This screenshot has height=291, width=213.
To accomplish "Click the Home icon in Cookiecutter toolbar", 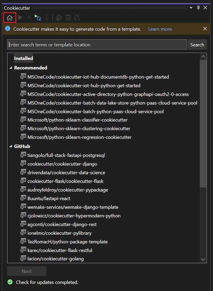I will 10,18.
